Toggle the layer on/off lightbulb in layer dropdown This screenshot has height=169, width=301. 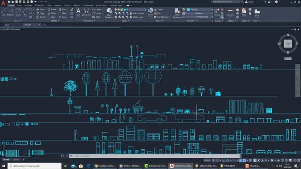(116, 9)
